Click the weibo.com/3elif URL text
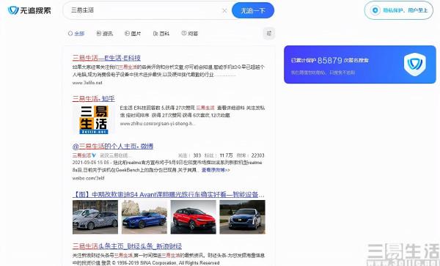440x266 pixels. [x=89, y=178]
